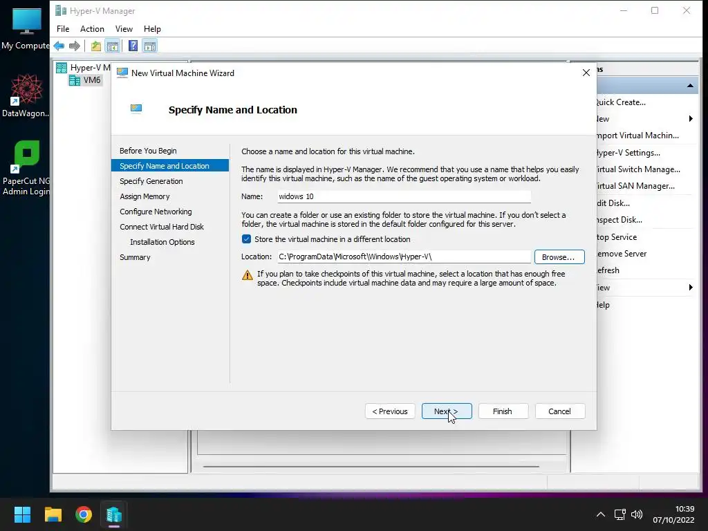Expand the New submenu arrow in Actions pane
This screenshot has width=708, height=531.
pyautogui.click(x=691, y=119)
